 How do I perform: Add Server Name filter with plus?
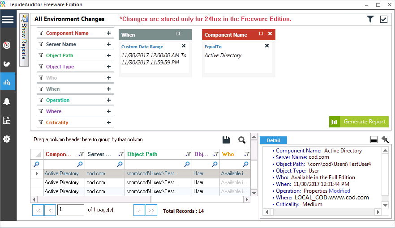coord(109,44)
